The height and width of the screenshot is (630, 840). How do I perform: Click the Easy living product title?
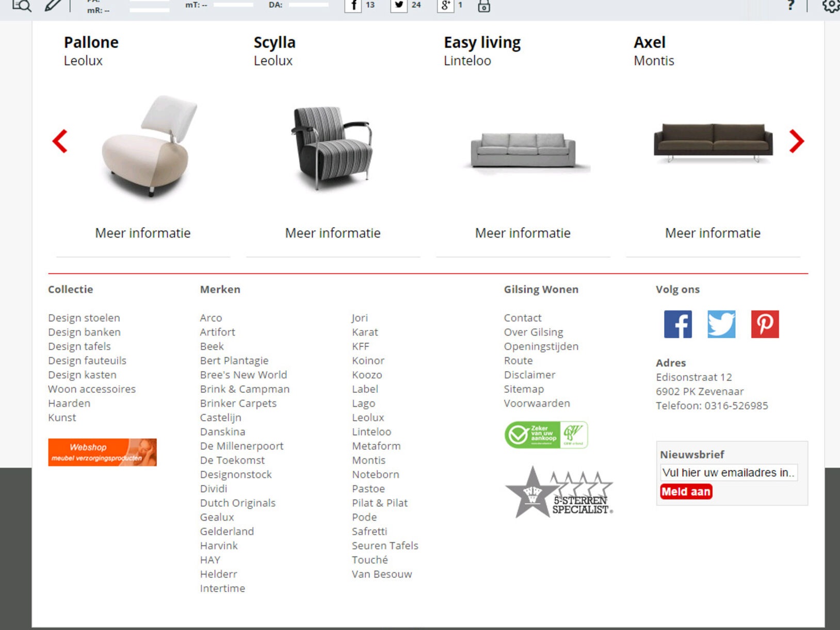pyautogui.click(x=482, y=42)
